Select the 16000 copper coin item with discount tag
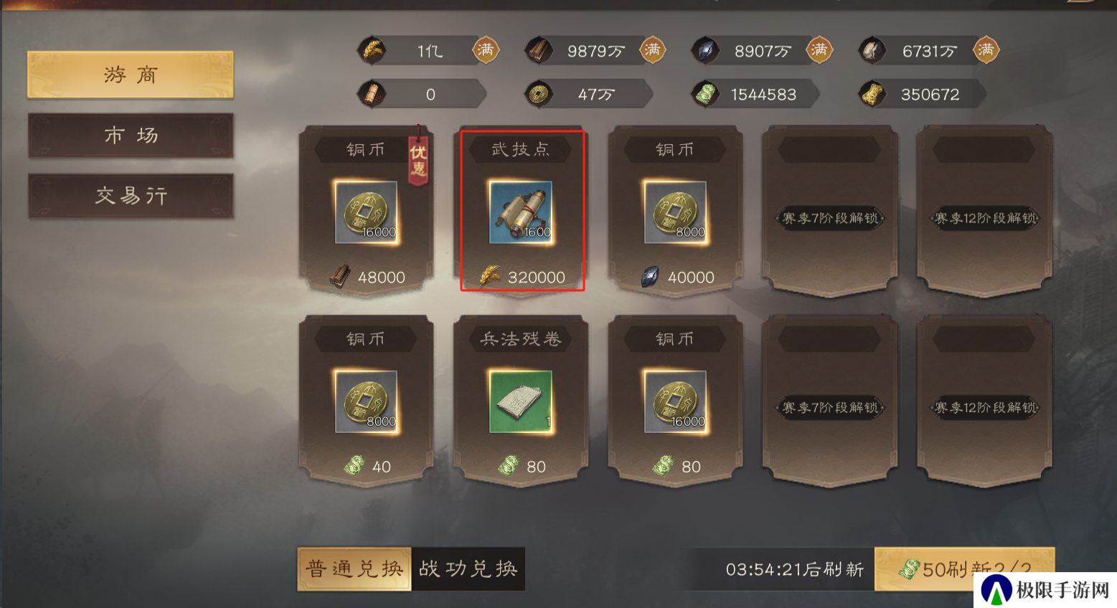The height and width of the screenshot is (608, 1117). coord(366,211)
